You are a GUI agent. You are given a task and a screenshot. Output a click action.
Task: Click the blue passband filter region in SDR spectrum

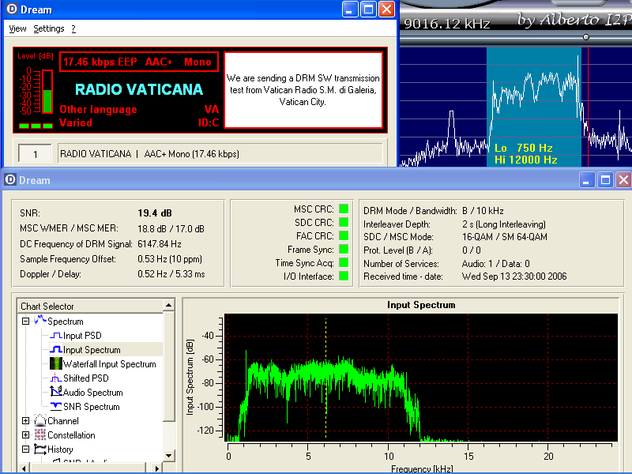pyautogui.click(x=534, y=107)
